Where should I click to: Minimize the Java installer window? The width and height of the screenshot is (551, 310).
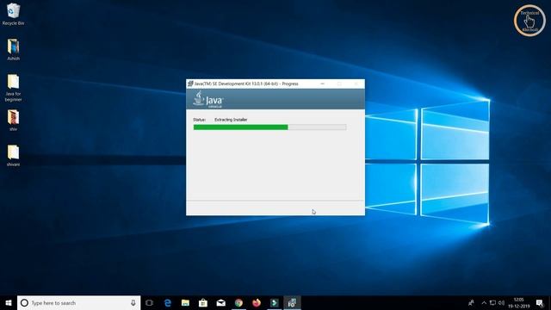322,84
